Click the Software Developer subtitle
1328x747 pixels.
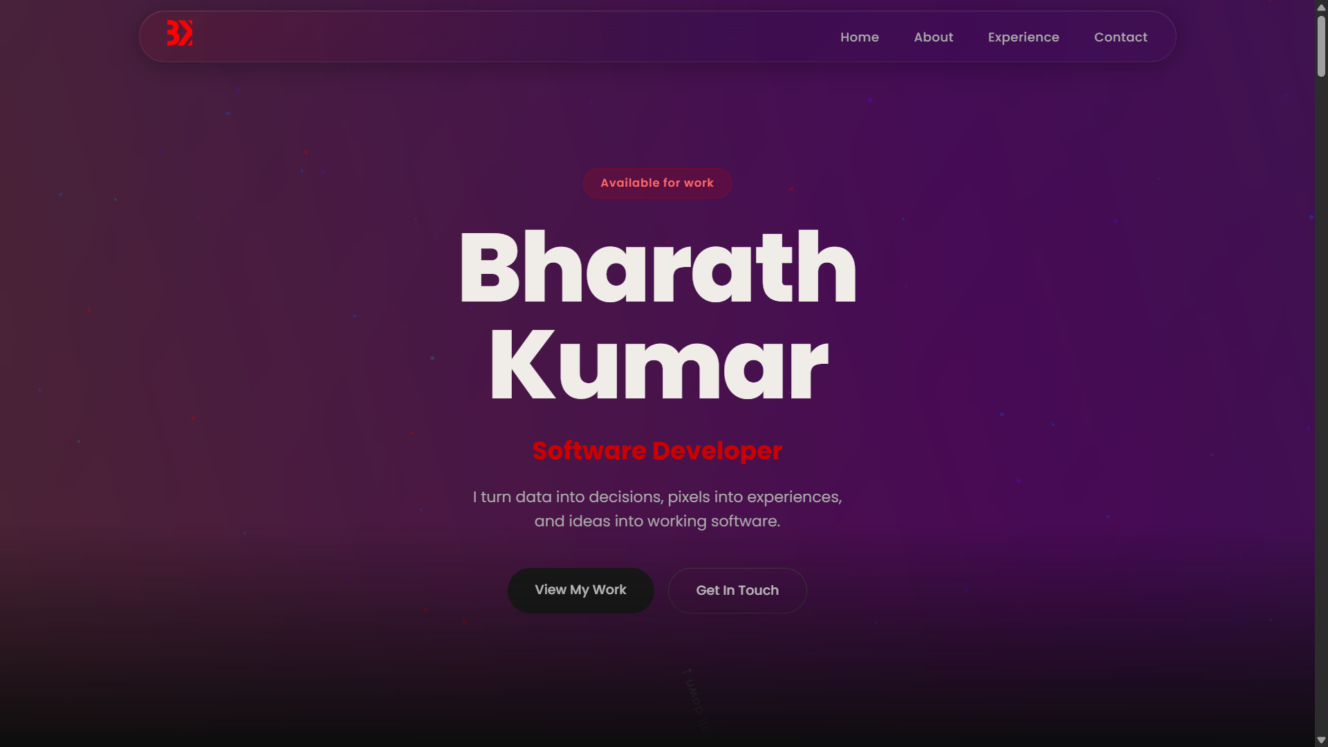pyautogui.click(x=658, y=451)
